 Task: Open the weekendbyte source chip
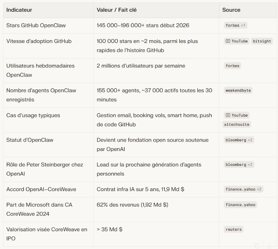click(238, 91)
